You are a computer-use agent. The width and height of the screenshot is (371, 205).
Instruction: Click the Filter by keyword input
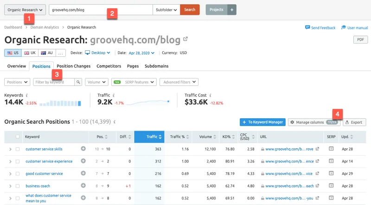tap(54, 82)
